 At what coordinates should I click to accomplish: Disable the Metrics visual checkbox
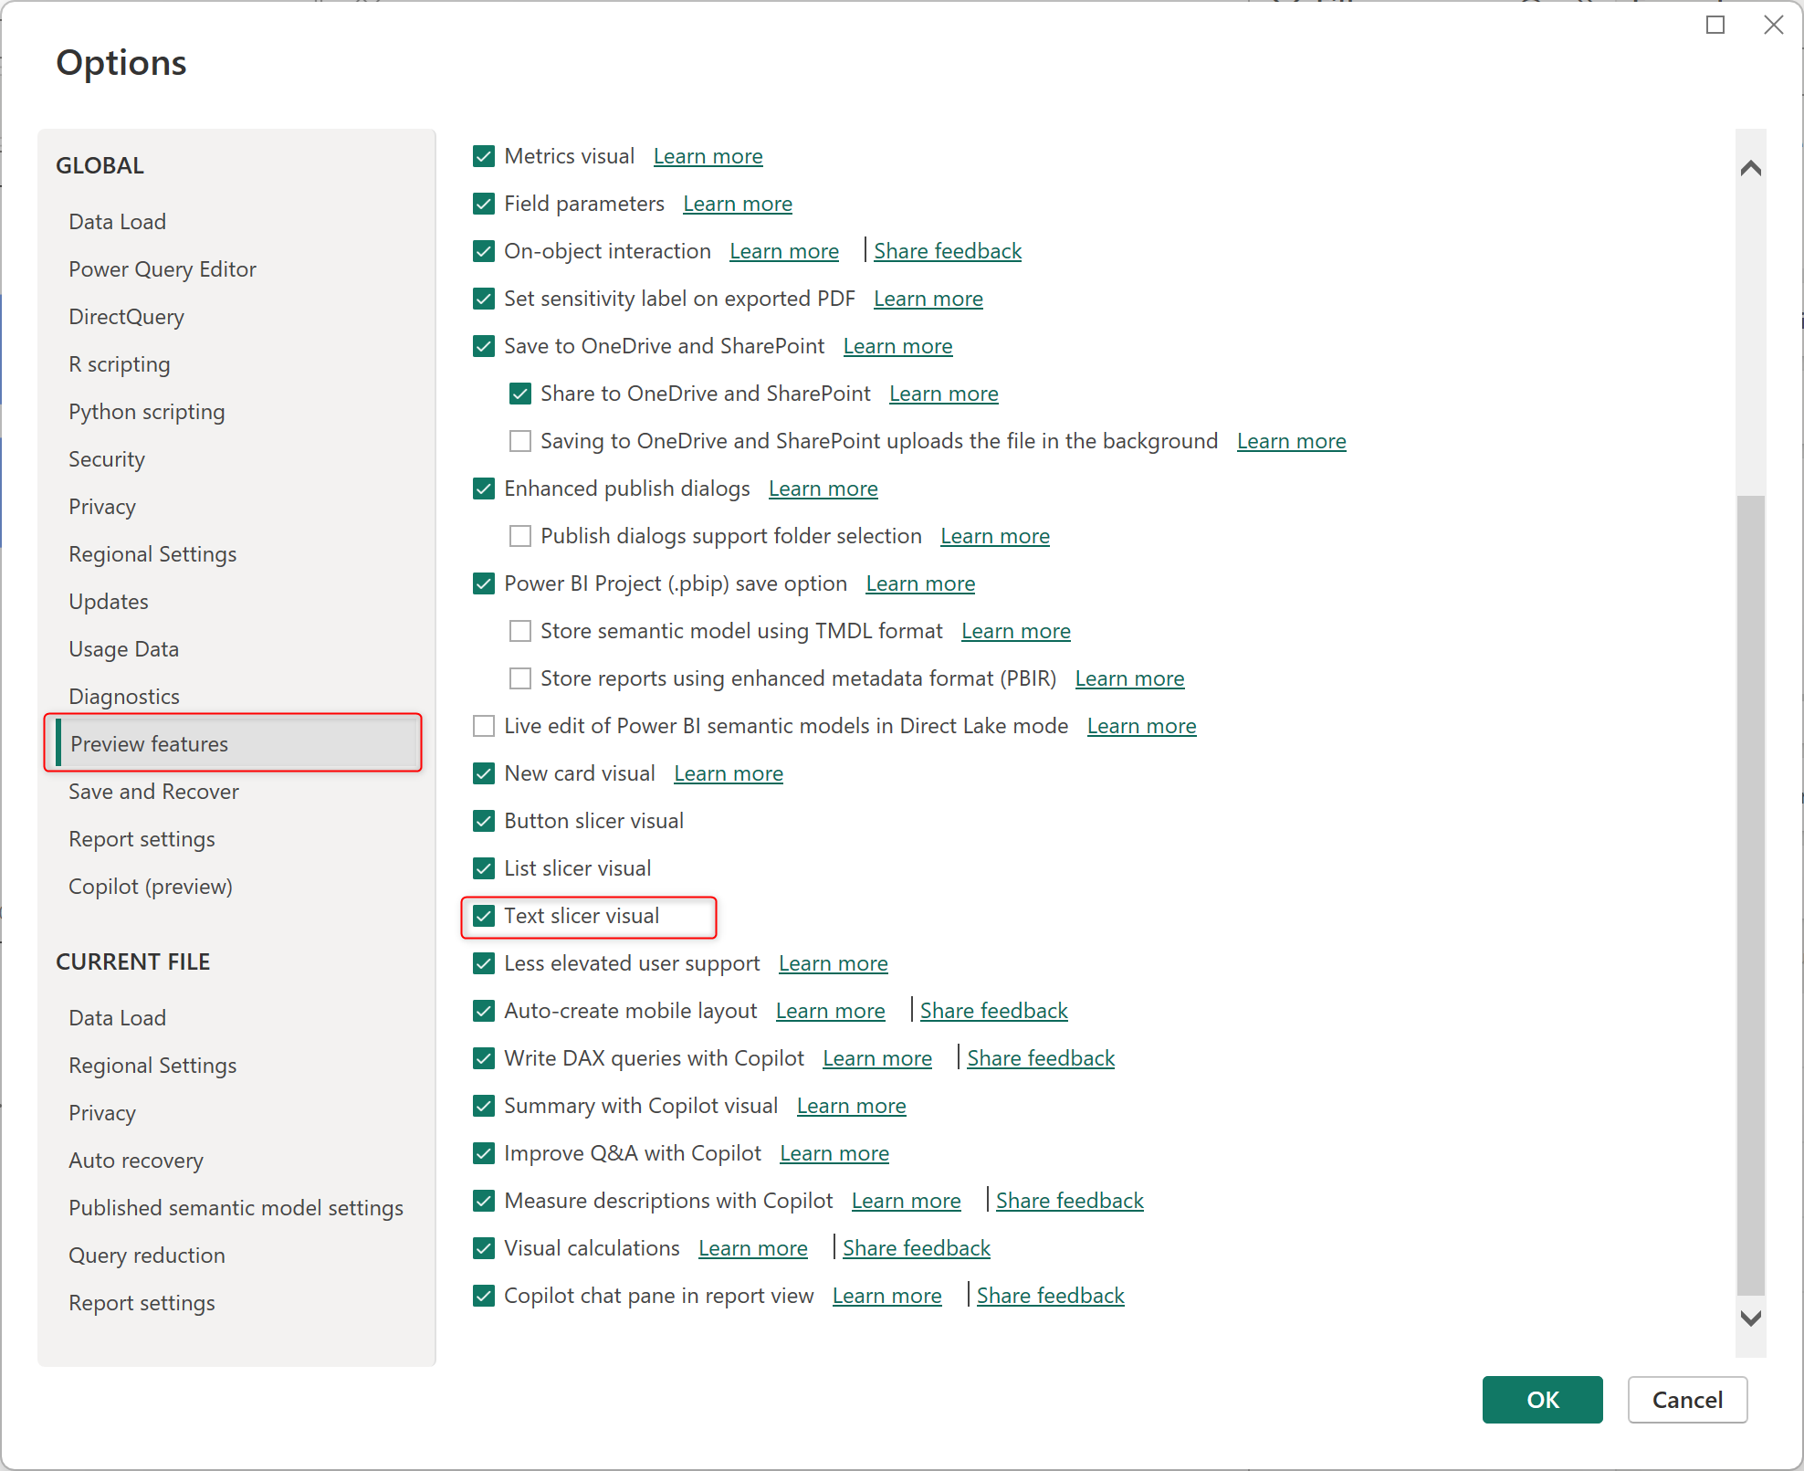[x=484, y=156]
